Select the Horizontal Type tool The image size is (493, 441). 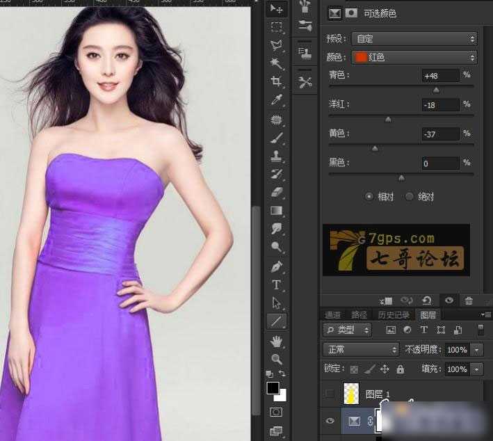(276, 284)
